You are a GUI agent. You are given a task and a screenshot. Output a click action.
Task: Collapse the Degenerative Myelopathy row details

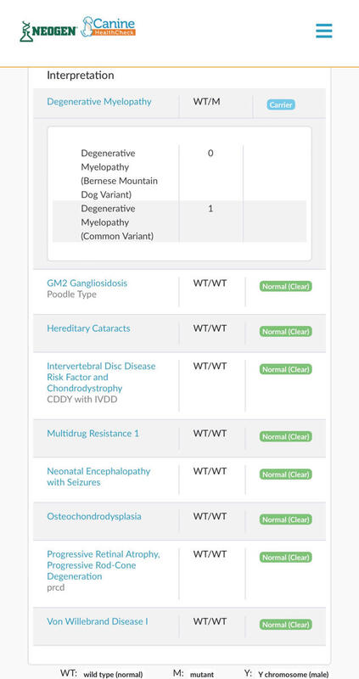click(179, 103)
